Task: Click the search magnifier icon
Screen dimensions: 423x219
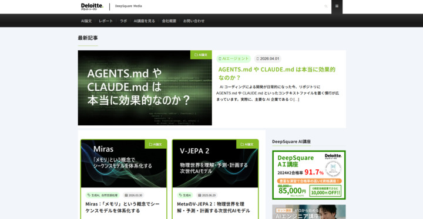Action: (326, 6)
